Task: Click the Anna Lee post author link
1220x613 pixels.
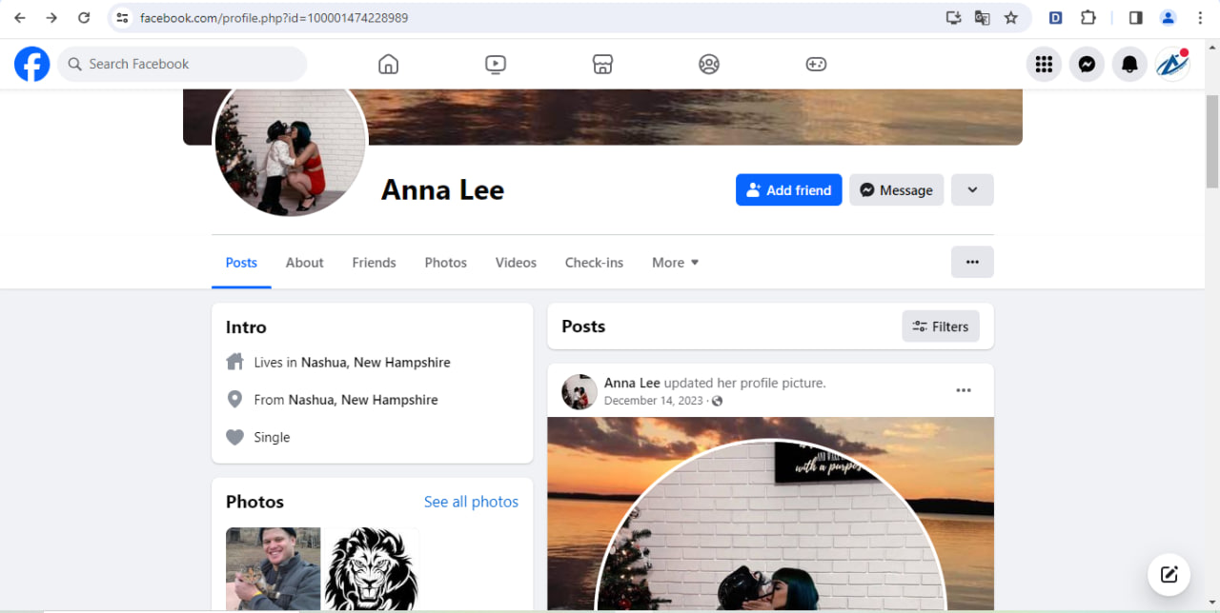Action: (x=632, y=383)
